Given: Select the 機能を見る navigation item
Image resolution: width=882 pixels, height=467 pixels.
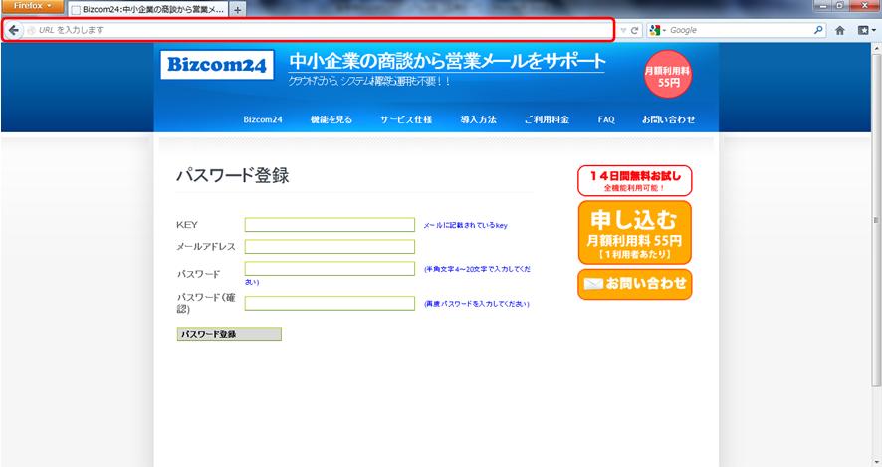Looking at the screenshot, I should [331, 119].
